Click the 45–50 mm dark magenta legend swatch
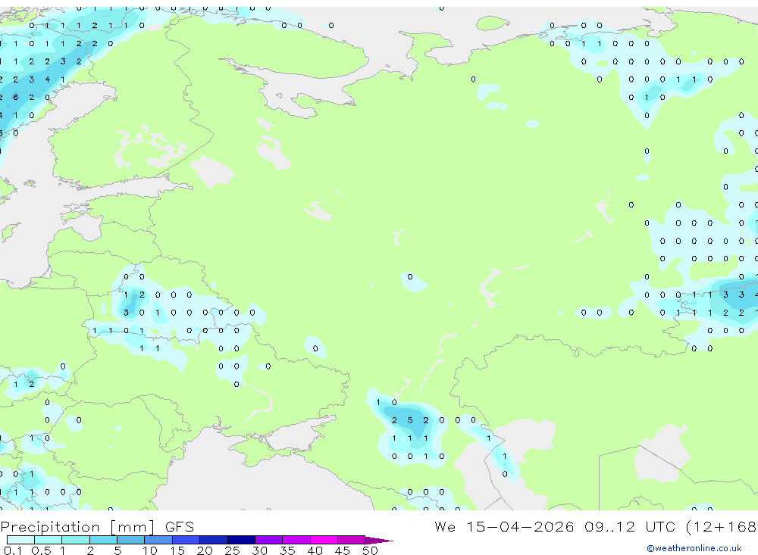The height and width of the screenshot is (555, 758). click(352, 540)
